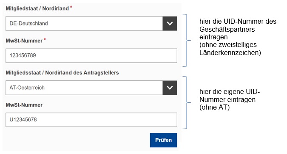Click the required MwSt-Nummer label
This screenshot has width=287, height=154.
24,41
